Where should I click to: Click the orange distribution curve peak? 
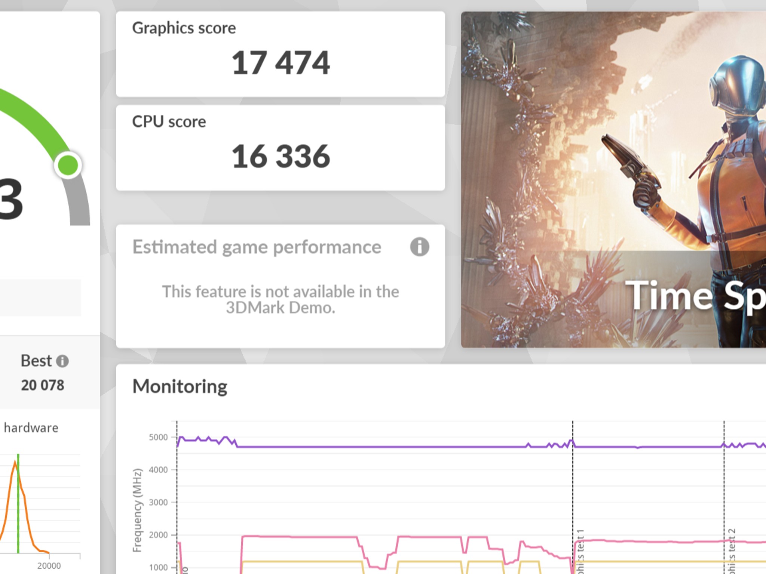click(x=15, y=463)
